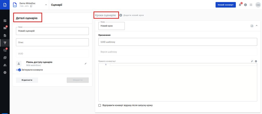Toggle the Зв'язувати конверти switch
262x114 pixels.
coord(18,70)
